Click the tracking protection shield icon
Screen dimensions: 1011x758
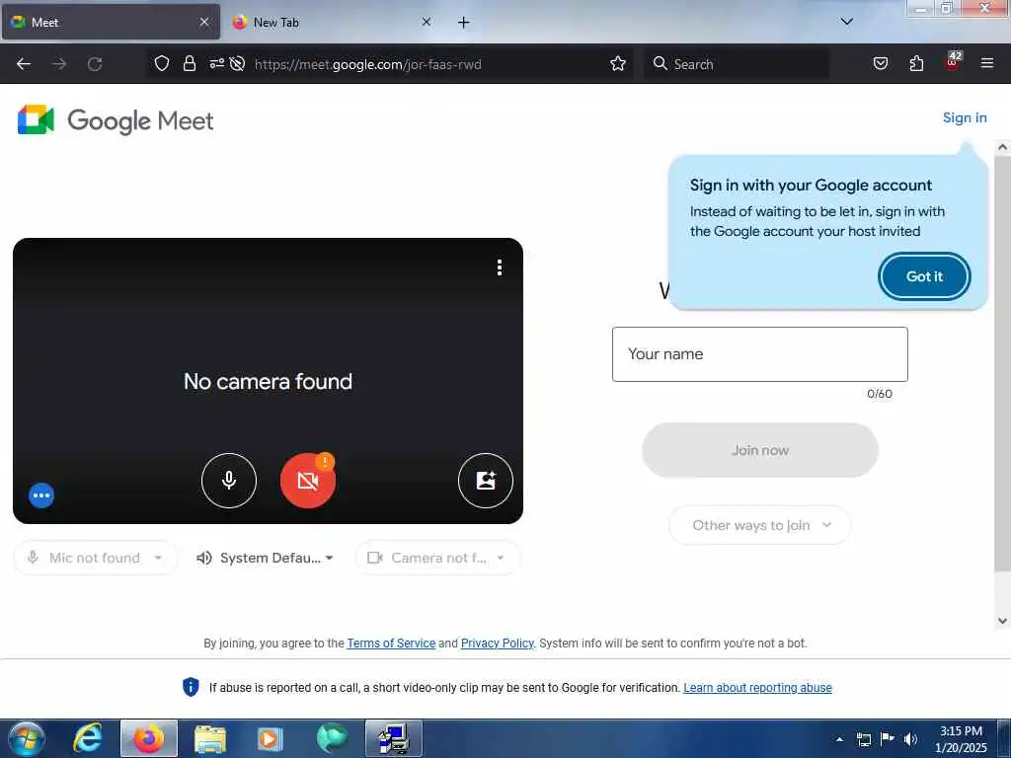pos(162,63)
